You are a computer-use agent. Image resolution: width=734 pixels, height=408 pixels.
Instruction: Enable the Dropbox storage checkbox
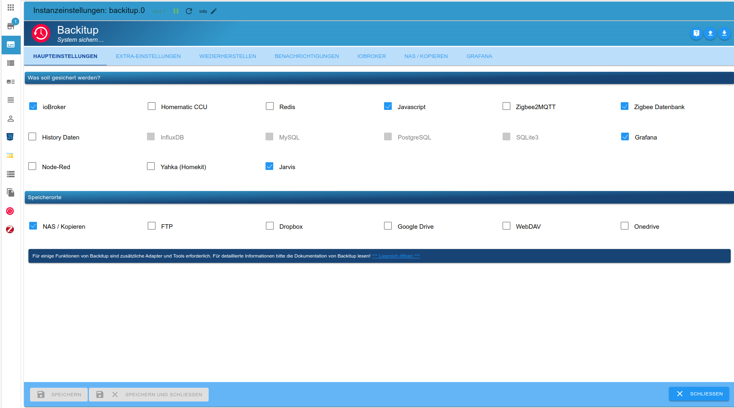[x=270, y=226]
